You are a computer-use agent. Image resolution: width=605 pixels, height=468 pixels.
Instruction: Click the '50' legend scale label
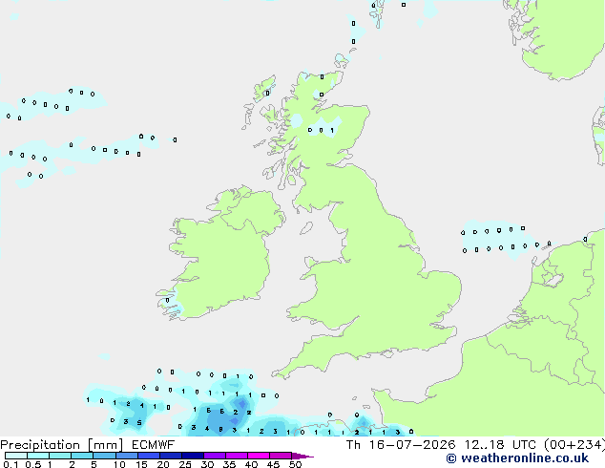point(295,464)
